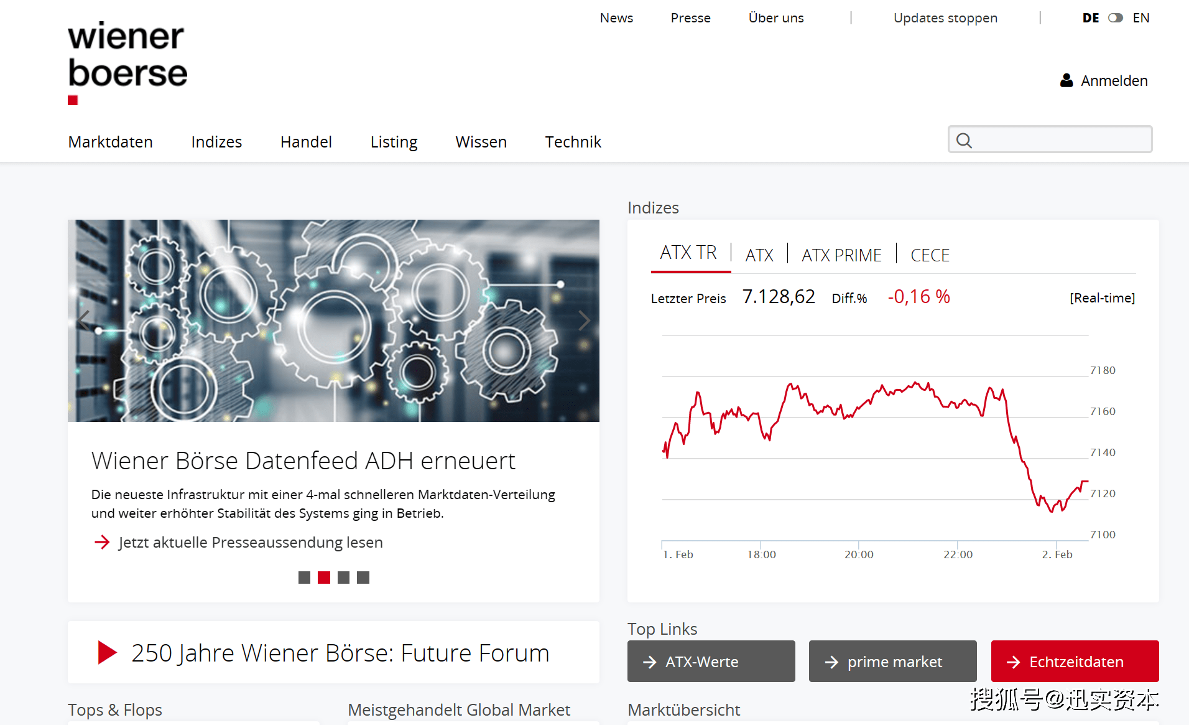Image resolution: width=1189 pixels, height=725 pixels.
Task: Click the arrow icon on prime market button
Action: (x=831, y=662)
